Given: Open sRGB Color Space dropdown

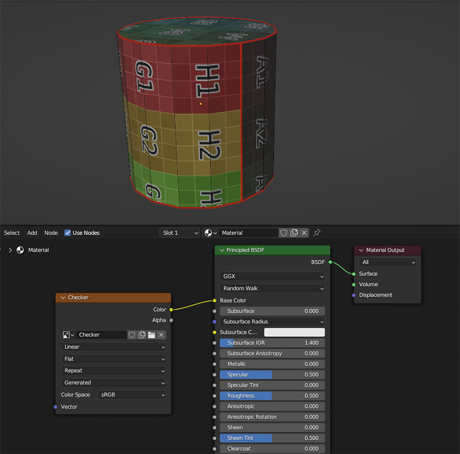Looking at the screenshot, I should pos(132,395).
